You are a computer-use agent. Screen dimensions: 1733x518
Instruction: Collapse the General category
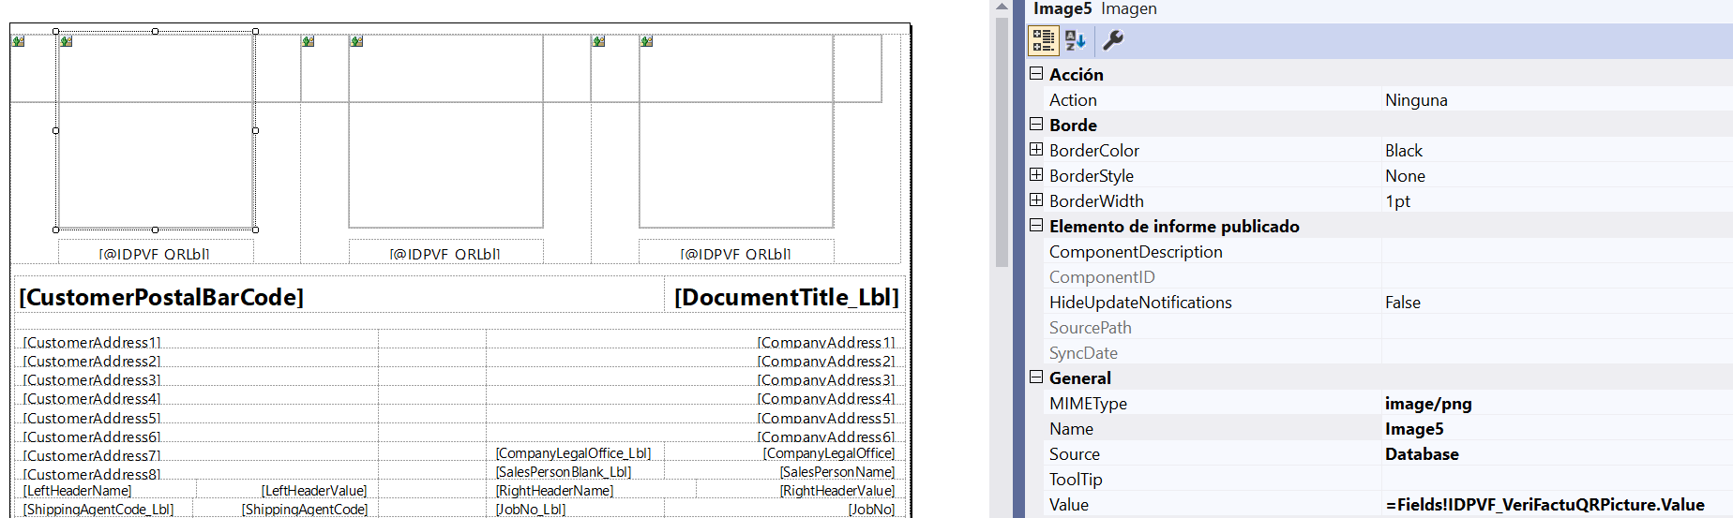pyautogui.click(x=1036, y=377)
